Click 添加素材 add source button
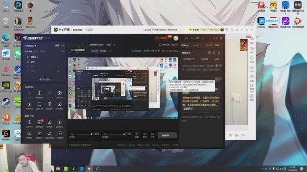Screen dimensions: 307x172 45,80
